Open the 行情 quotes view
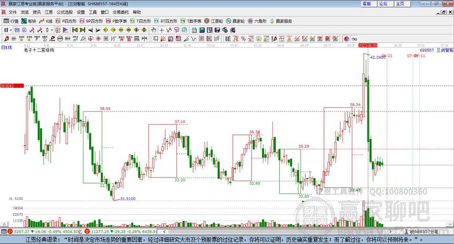The width and height of the screenshot is (454, 244). tap(11, 21)
